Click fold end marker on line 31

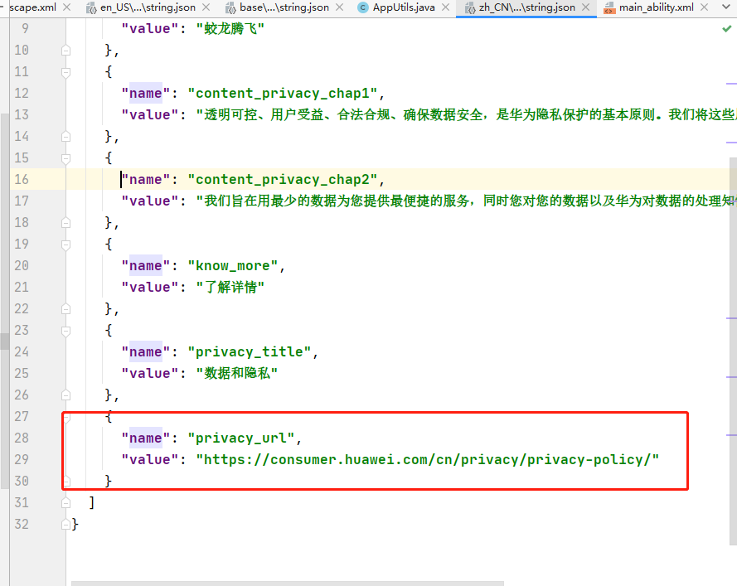click(66, 502)
